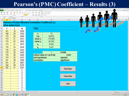Run the Spelling check icon
The width and height of the screenshot is (129, 96).
(1, 13)
